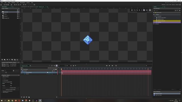Collapse the spr_Gem track in track panel

click(22, 71)
